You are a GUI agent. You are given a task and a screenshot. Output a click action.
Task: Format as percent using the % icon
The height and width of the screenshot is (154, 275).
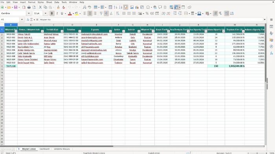coord(147,13)
